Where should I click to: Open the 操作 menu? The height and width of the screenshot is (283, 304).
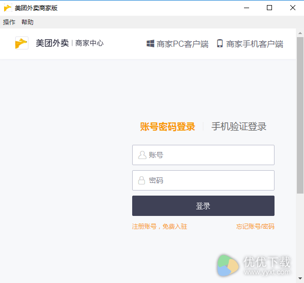[x=9, y=22]
